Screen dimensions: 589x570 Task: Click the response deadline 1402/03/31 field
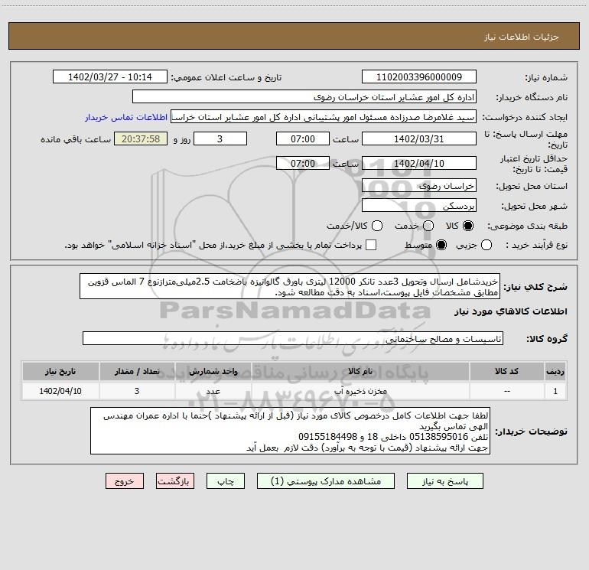(419, 138)
